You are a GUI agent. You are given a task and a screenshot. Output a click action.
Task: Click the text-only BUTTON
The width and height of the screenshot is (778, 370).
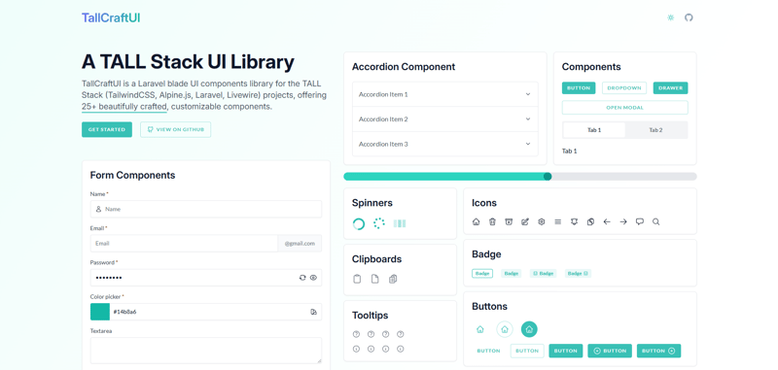(489, 351)
